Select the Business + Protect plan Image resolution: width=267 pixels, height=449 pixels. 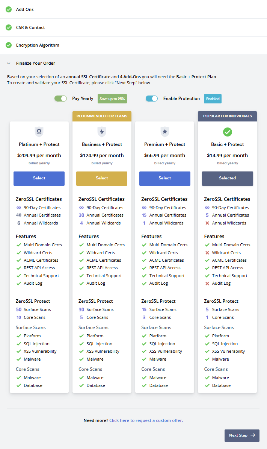pyautogui.click(x=102, y=178)
